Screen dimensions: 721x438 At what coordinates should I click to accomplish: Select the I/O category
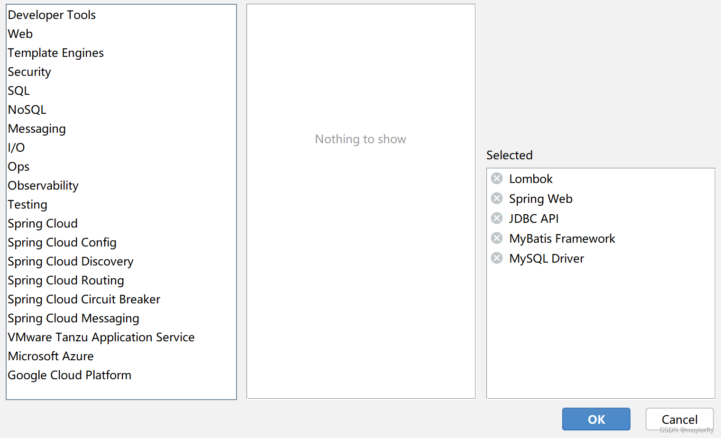[121, 147]
